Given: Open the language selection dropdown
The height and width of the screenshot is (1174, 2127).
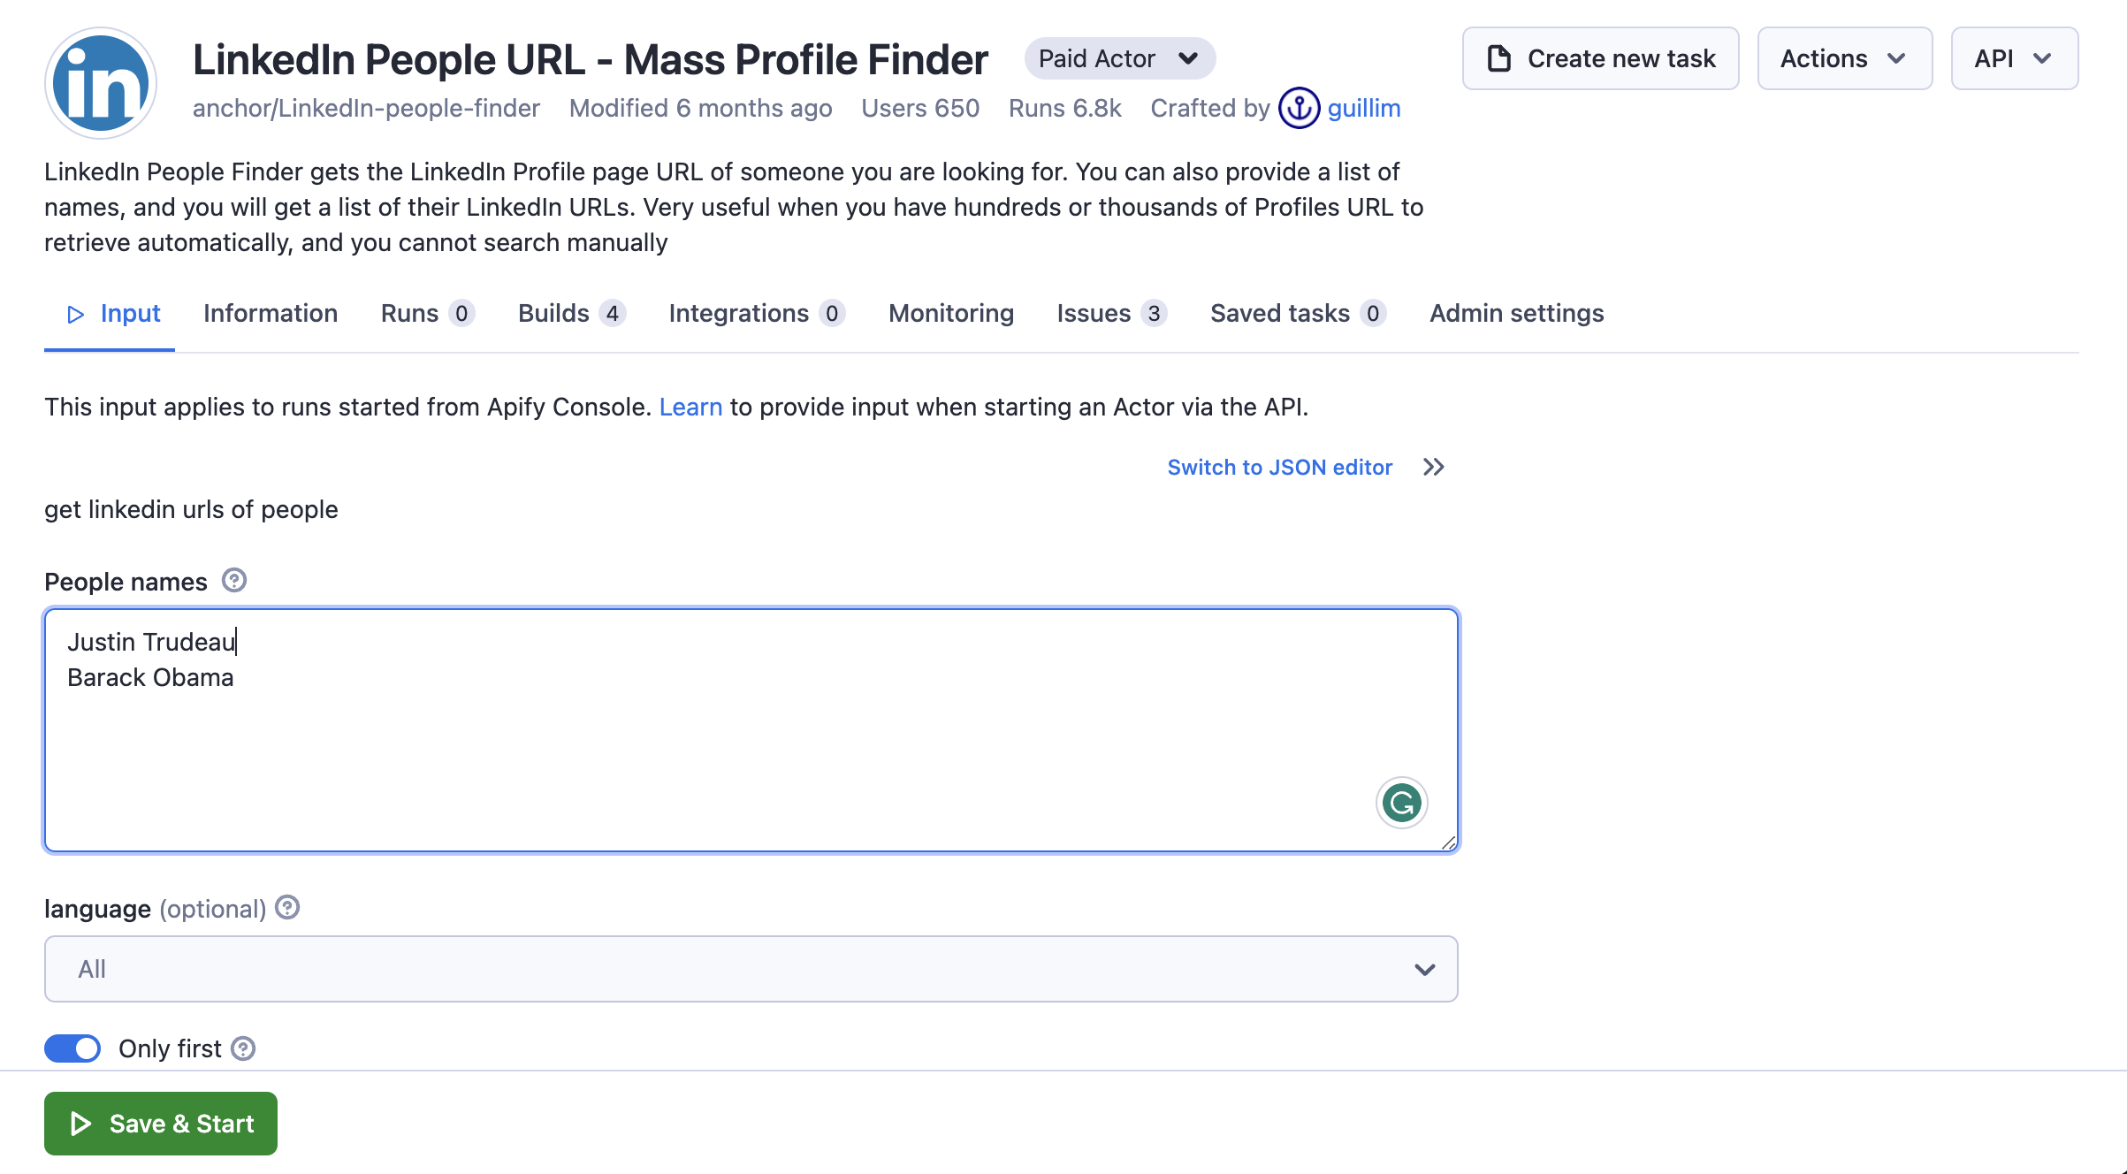Looking at the screenshot, I should (x=750, y=969).
